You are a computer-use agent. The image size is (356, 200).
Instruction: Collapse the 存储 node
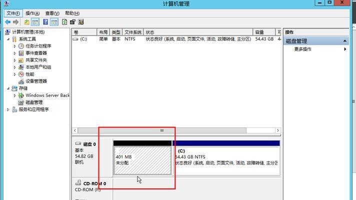tap(8, 88)
